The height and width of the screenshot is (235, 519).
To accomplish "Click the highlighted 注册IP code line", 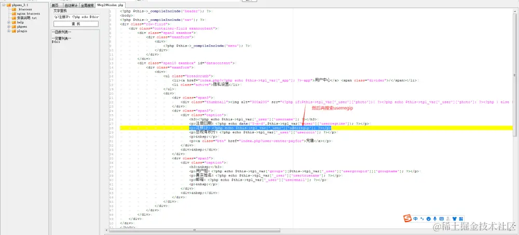I will coord(260,128).
